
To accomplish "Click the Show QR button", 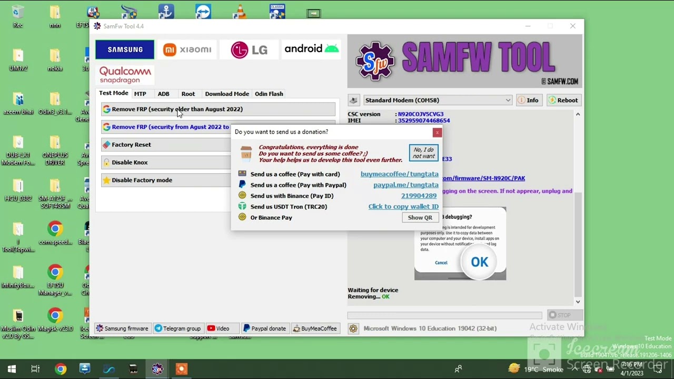I will click(x=420, y=217).
